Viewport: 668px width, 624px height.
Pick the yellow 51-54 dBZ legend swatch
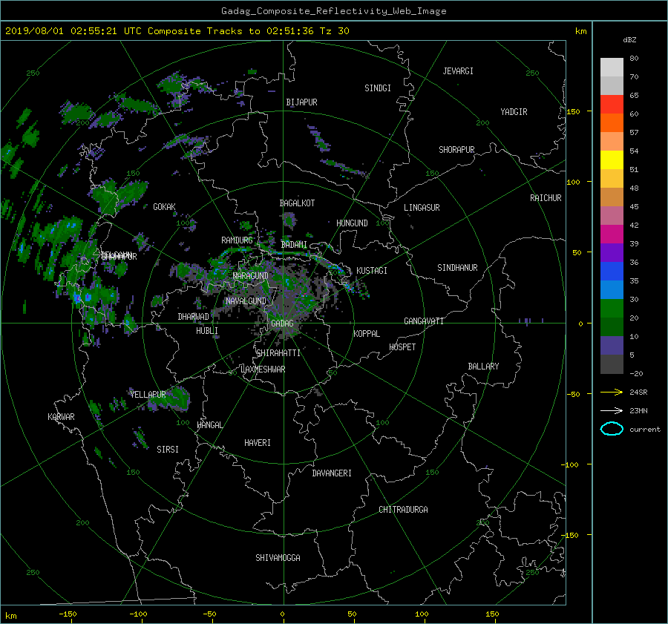(x=612, y=160)
